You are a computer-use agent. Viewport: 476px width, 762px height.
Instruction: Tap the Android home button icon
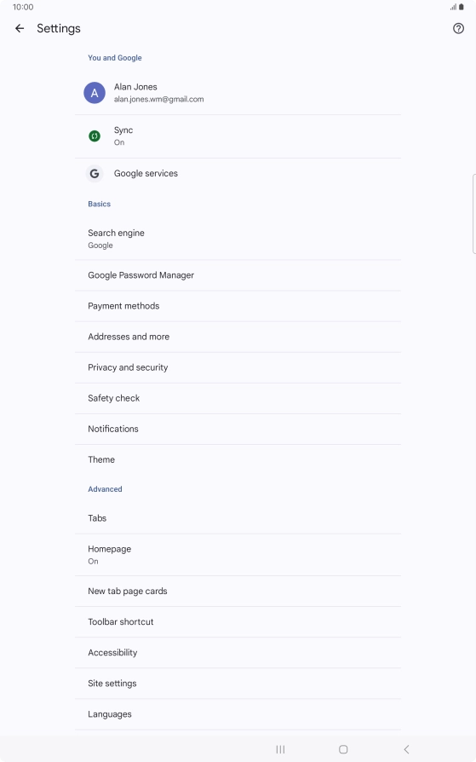click(x=343, y=749)
